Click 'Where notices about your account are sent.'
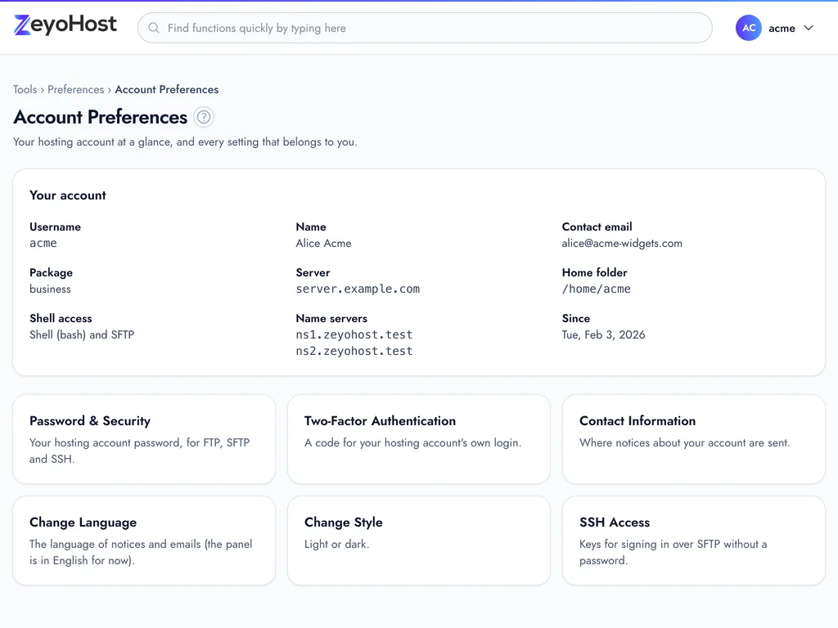Screen dimensions: 838x628 point(685,442)
